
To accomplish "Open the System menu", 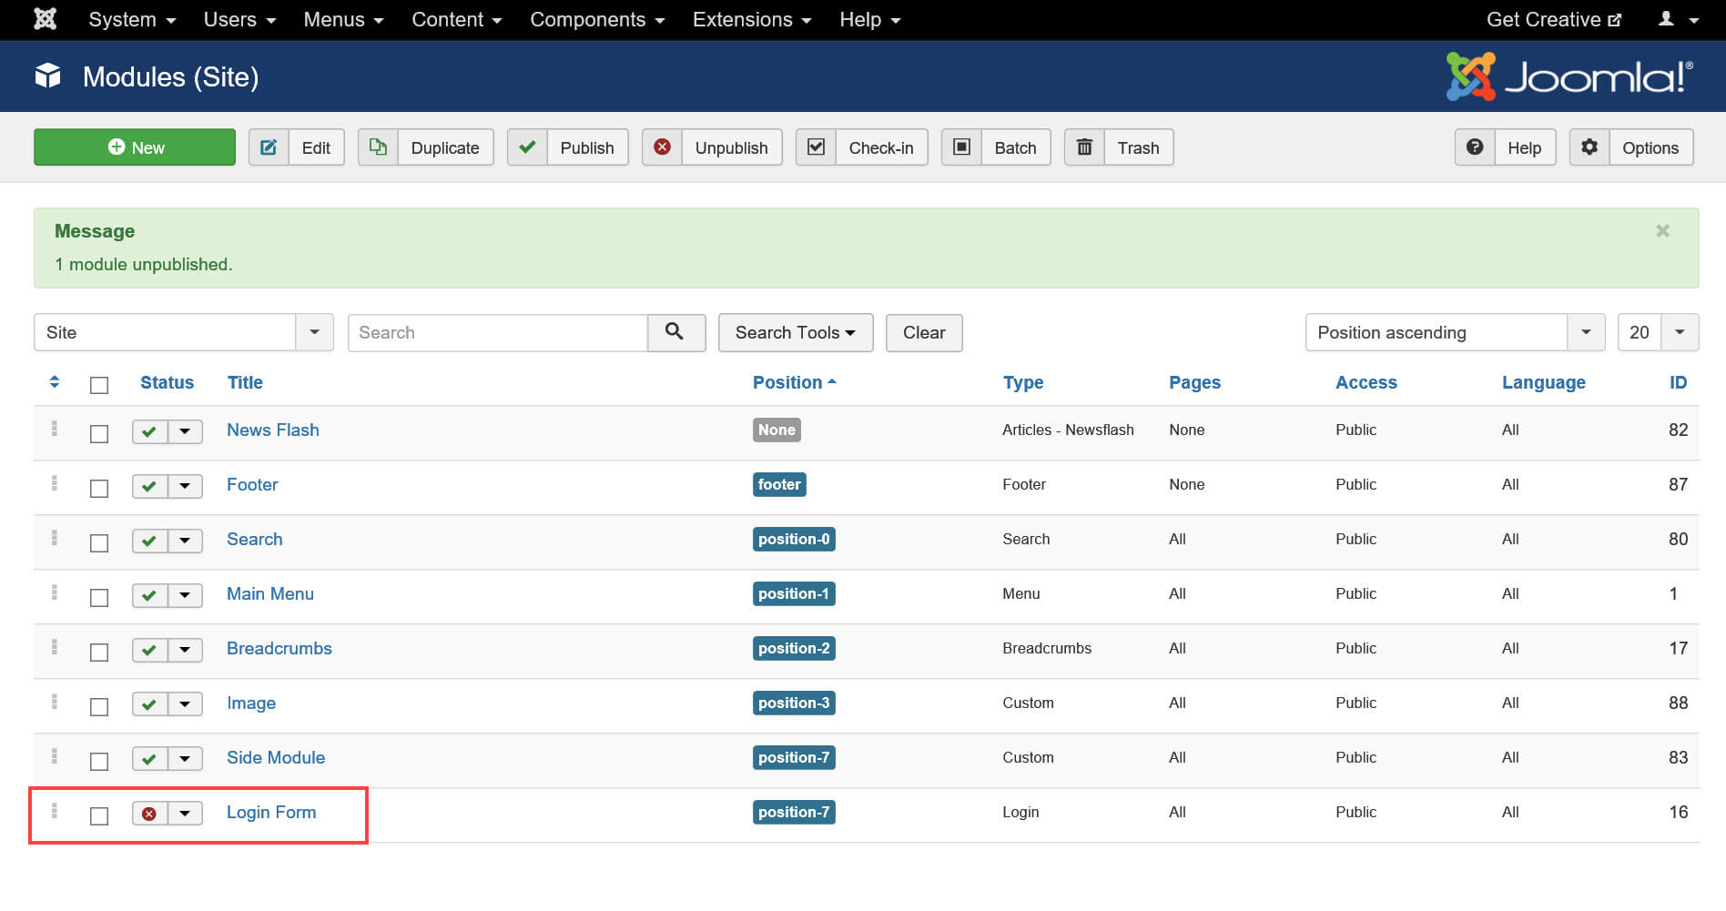I will click(132, 19).
